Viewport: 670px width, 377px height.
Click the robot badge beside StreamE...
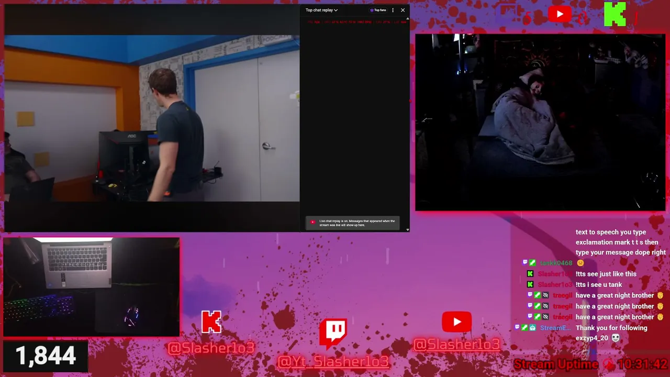pos(532,328)
